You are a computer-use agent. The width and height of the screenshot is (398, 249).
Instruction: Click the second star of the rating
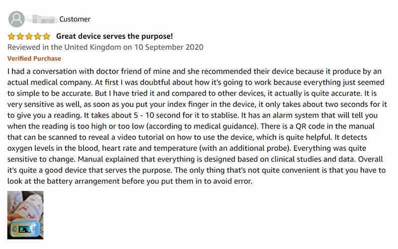click(x=20, y=36)
